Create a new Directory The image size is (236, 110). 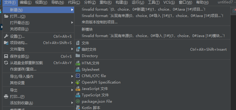coord(152,56)
